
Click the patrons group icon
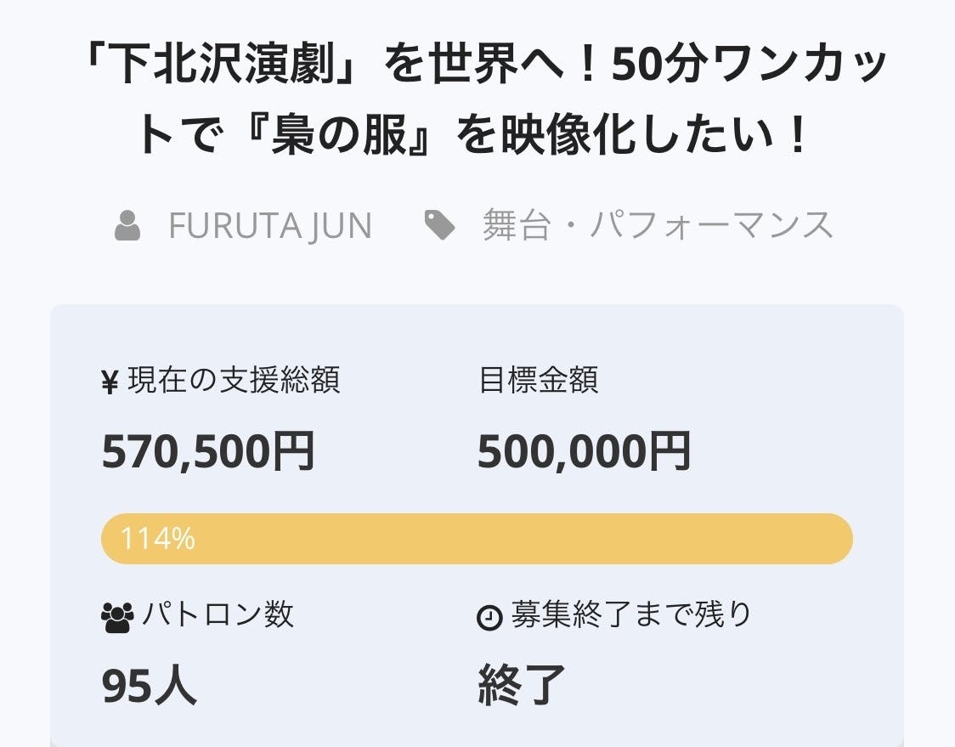point(116,616)
